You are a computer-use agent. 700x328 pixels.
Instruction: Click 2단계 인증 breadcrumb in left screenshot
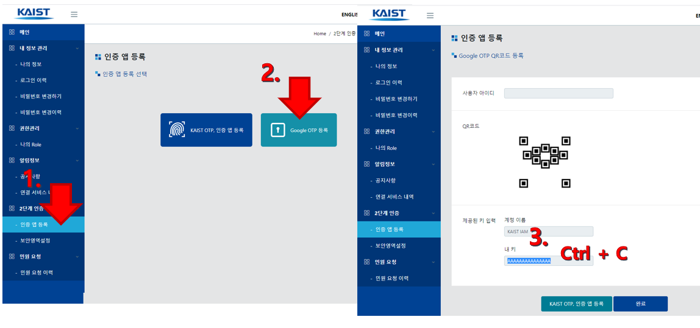345,34
